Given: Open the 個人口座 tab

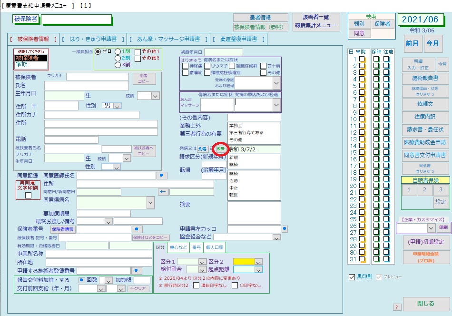Looking at the screenshot, I should tap(215, 247).
